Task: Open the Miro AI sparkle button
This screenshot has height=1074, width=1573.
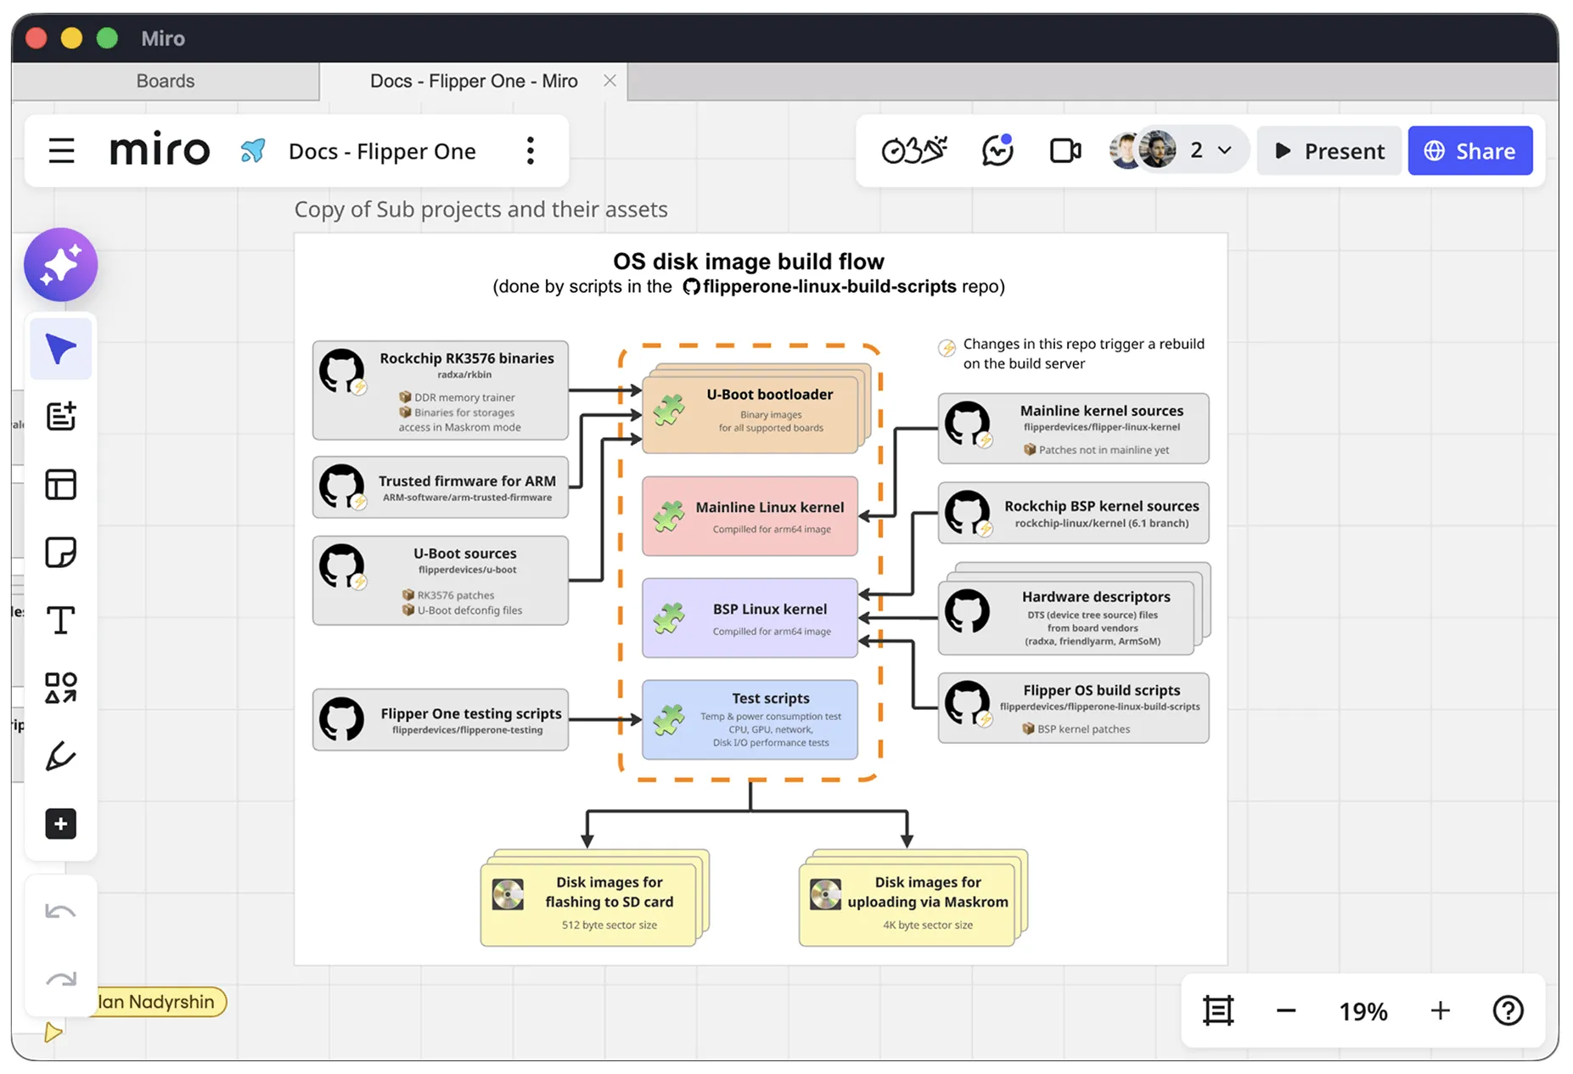Action: pos(60,265)
